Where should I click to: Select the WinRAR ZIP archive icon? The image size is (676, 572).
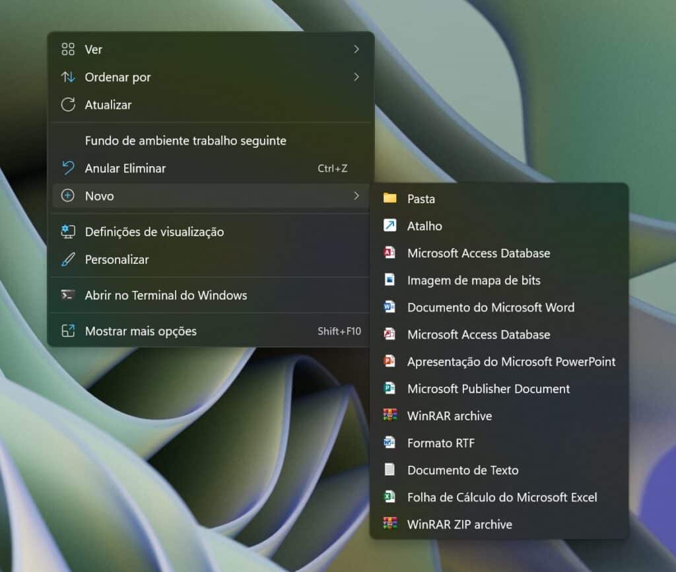pyautogui.click(x=389, y=524)
